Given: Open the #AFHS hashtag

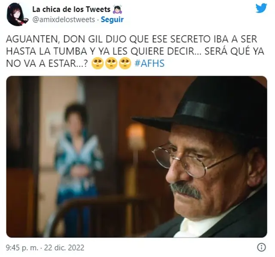Looking at the screenshot, I should pos(150,63).
